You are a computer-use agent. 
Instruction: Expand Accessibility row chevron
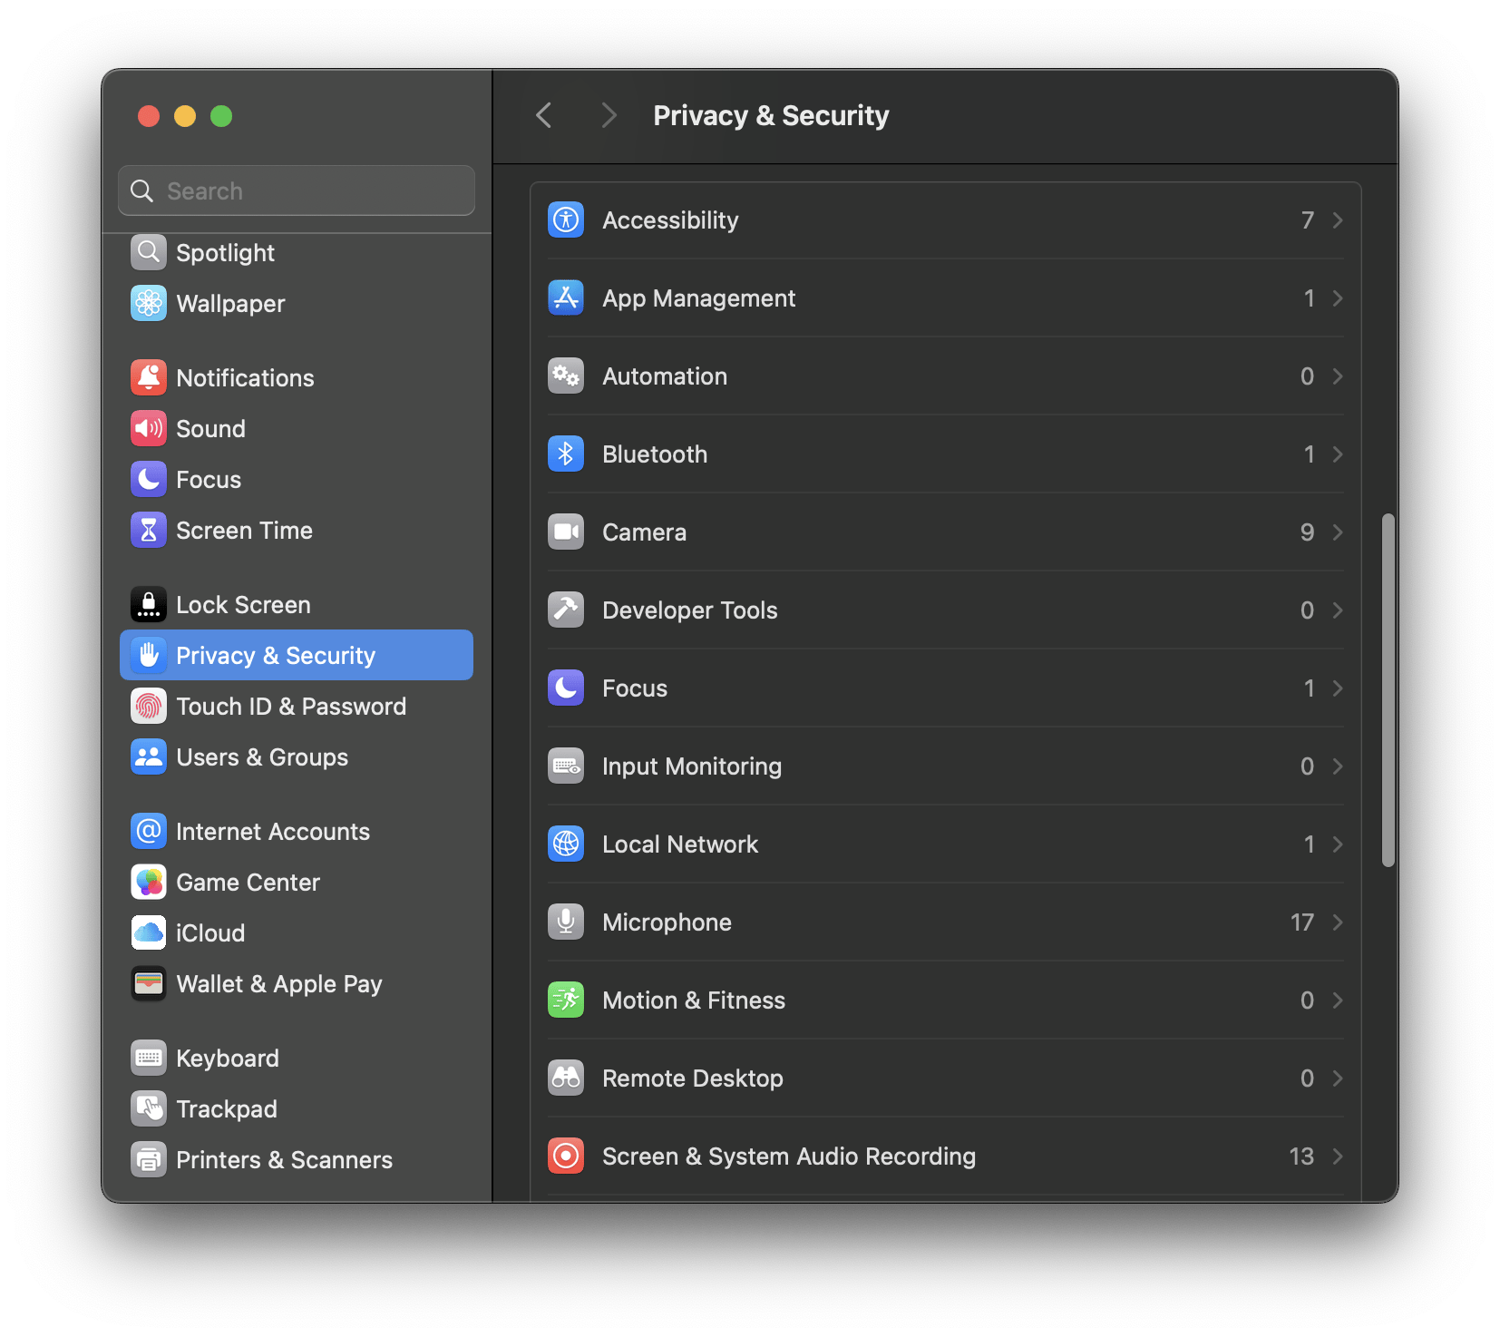1338,220
